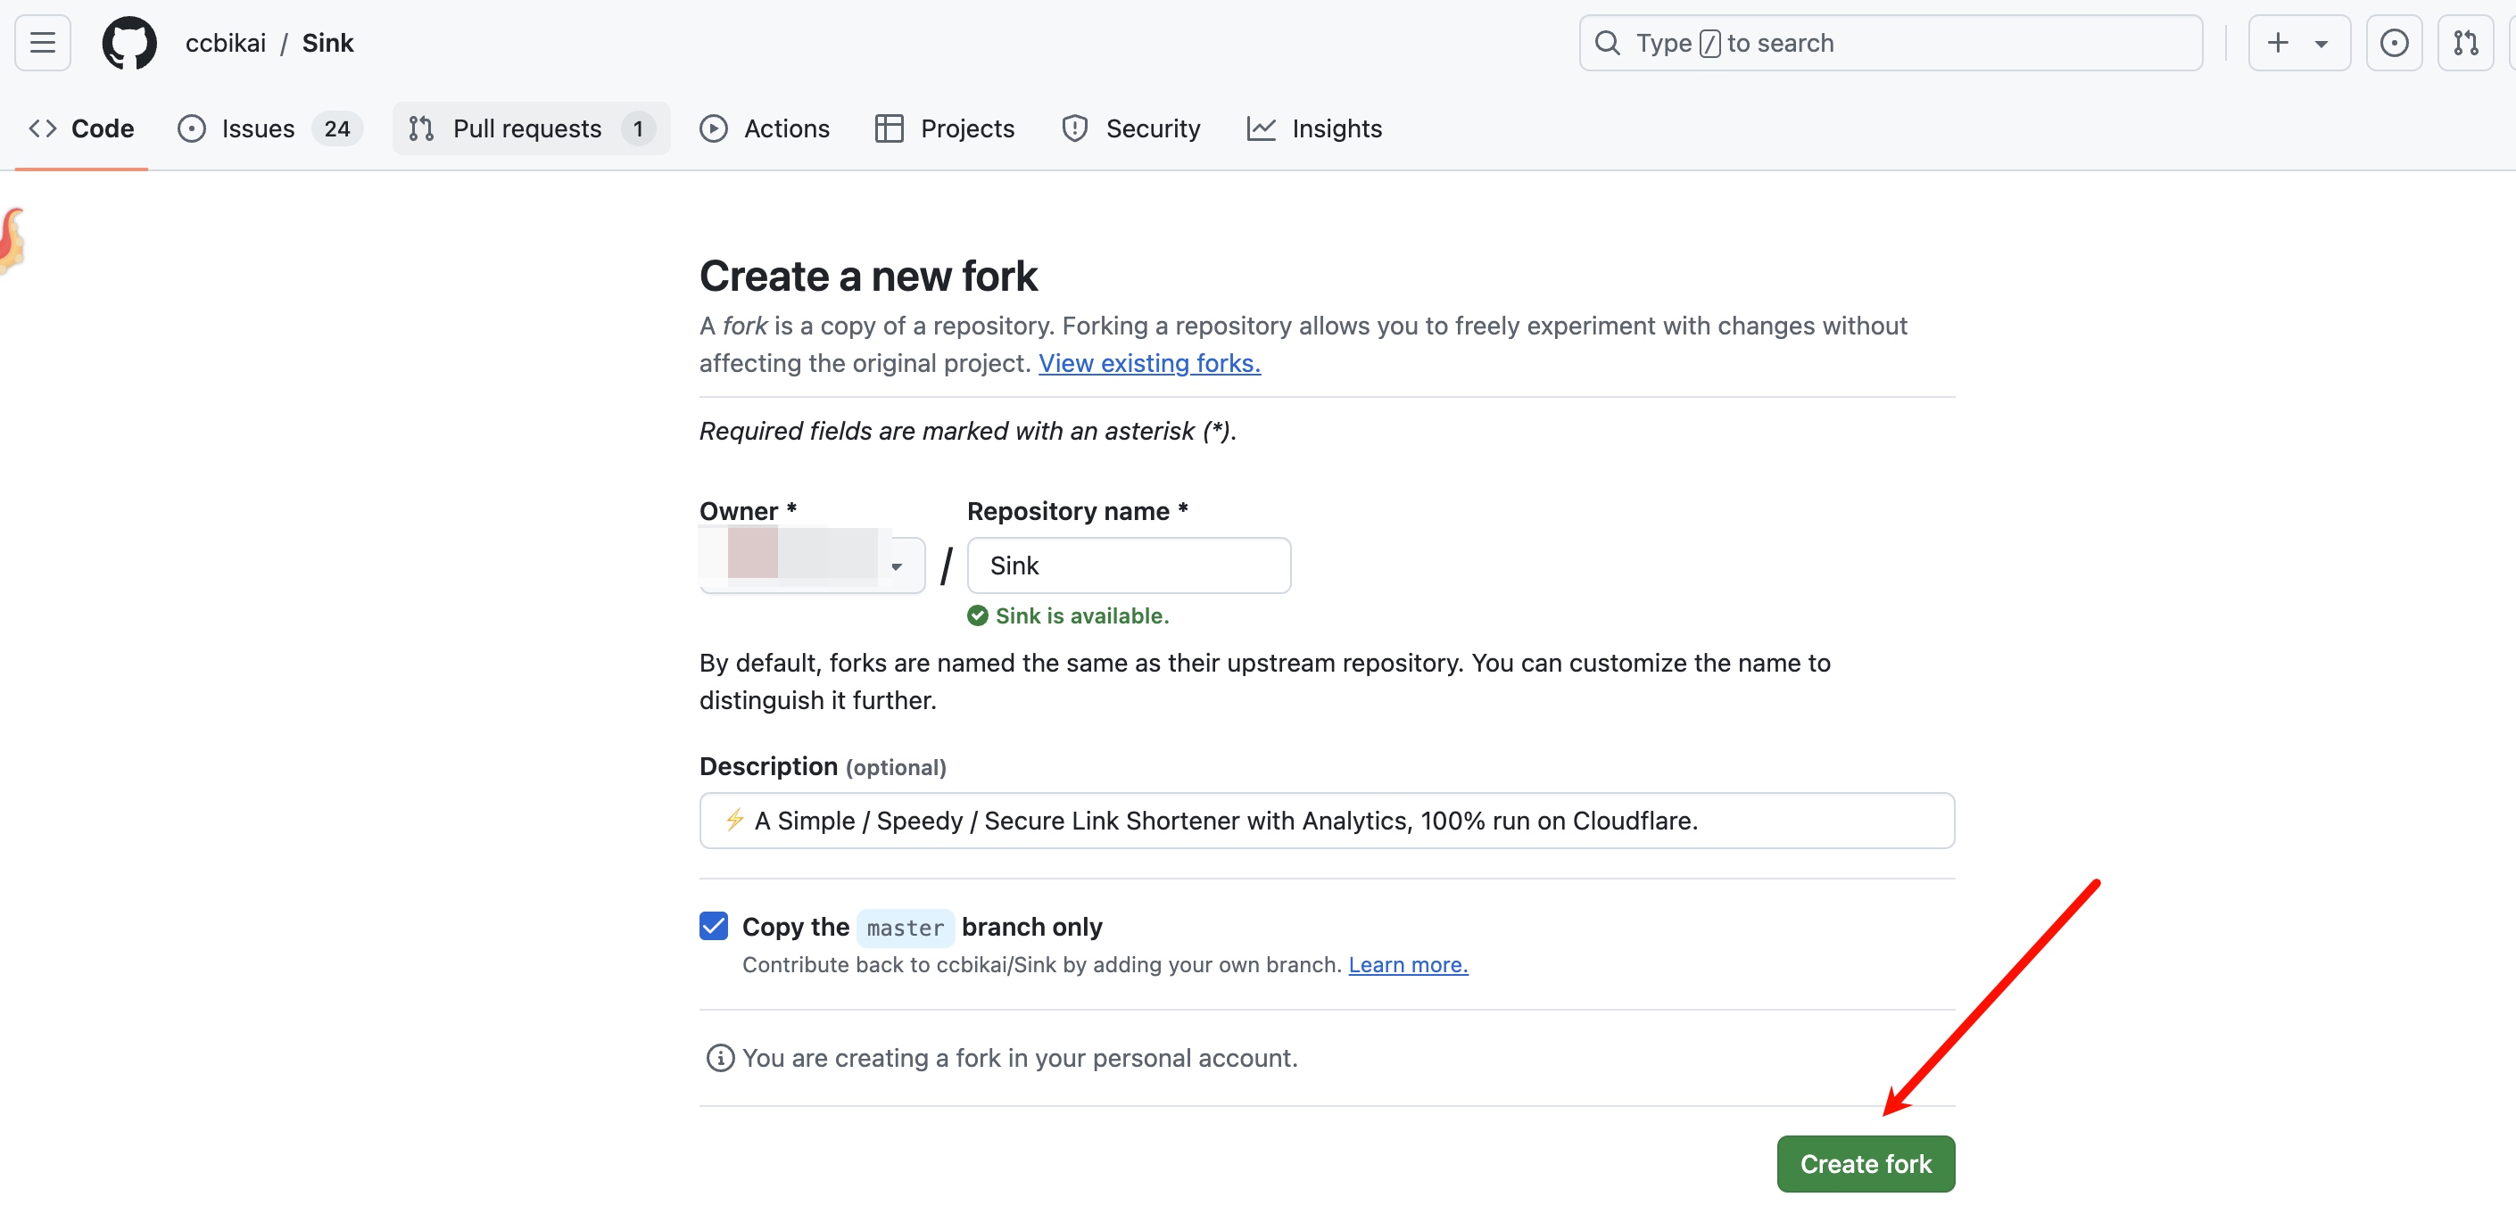The height and width of the screenshot is (1222, 2516).
Task: Open the hamburger navigation menu
Action: pos(42,43)
